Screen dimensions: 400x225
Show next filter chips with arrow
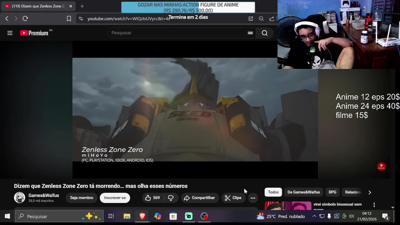pyautogui.click(x=370, y=192)
